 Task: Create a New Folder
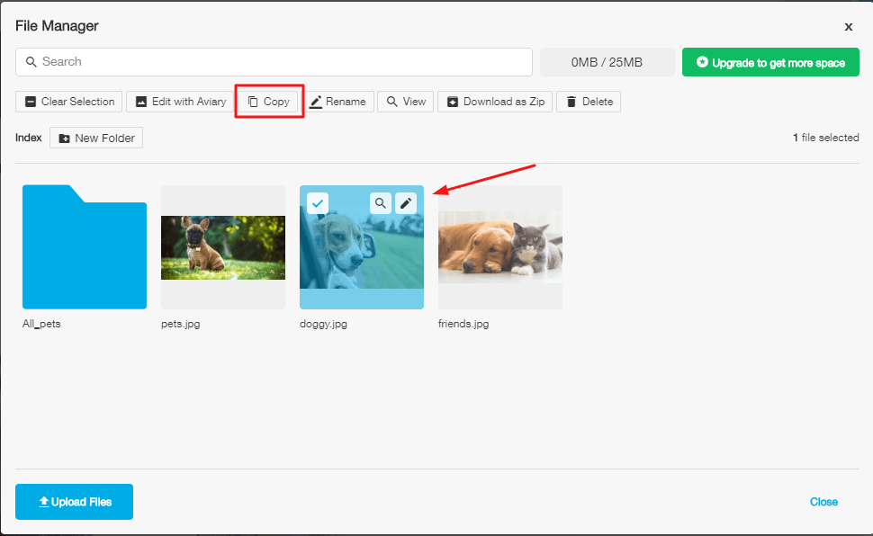[96, 138]
